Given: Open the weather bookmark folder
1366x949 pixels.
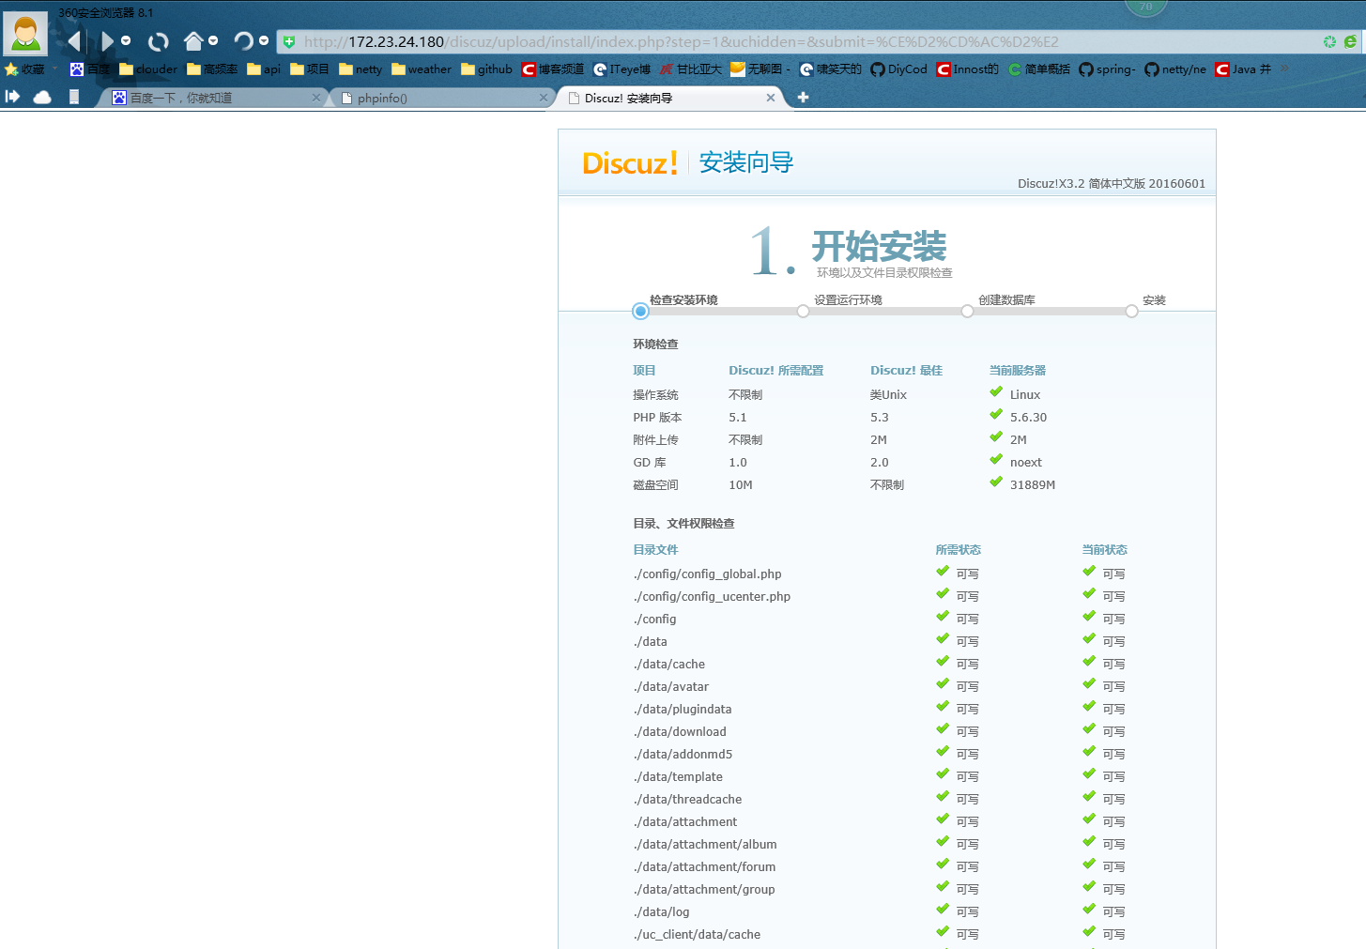Looking at the screenshot, I should click(422, 69).
